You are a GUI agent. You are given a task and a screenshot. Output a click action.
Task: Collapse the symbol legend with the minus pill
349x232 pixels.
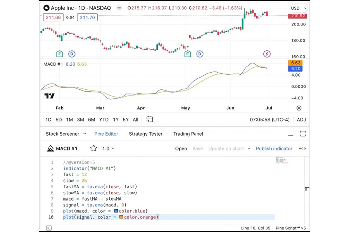click(x=119, y=8)
